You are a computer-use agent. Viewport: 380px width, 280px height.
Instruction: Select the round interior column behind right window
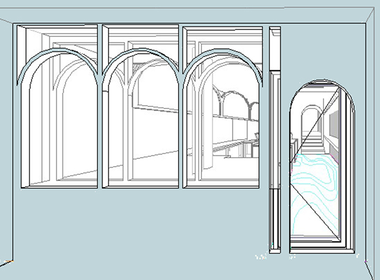point(206,131)
